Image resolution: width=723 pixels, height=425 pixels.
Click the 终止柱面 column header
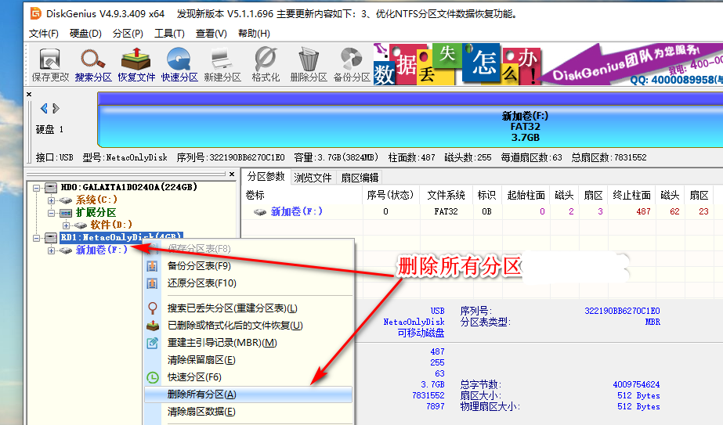pos(631,196)
